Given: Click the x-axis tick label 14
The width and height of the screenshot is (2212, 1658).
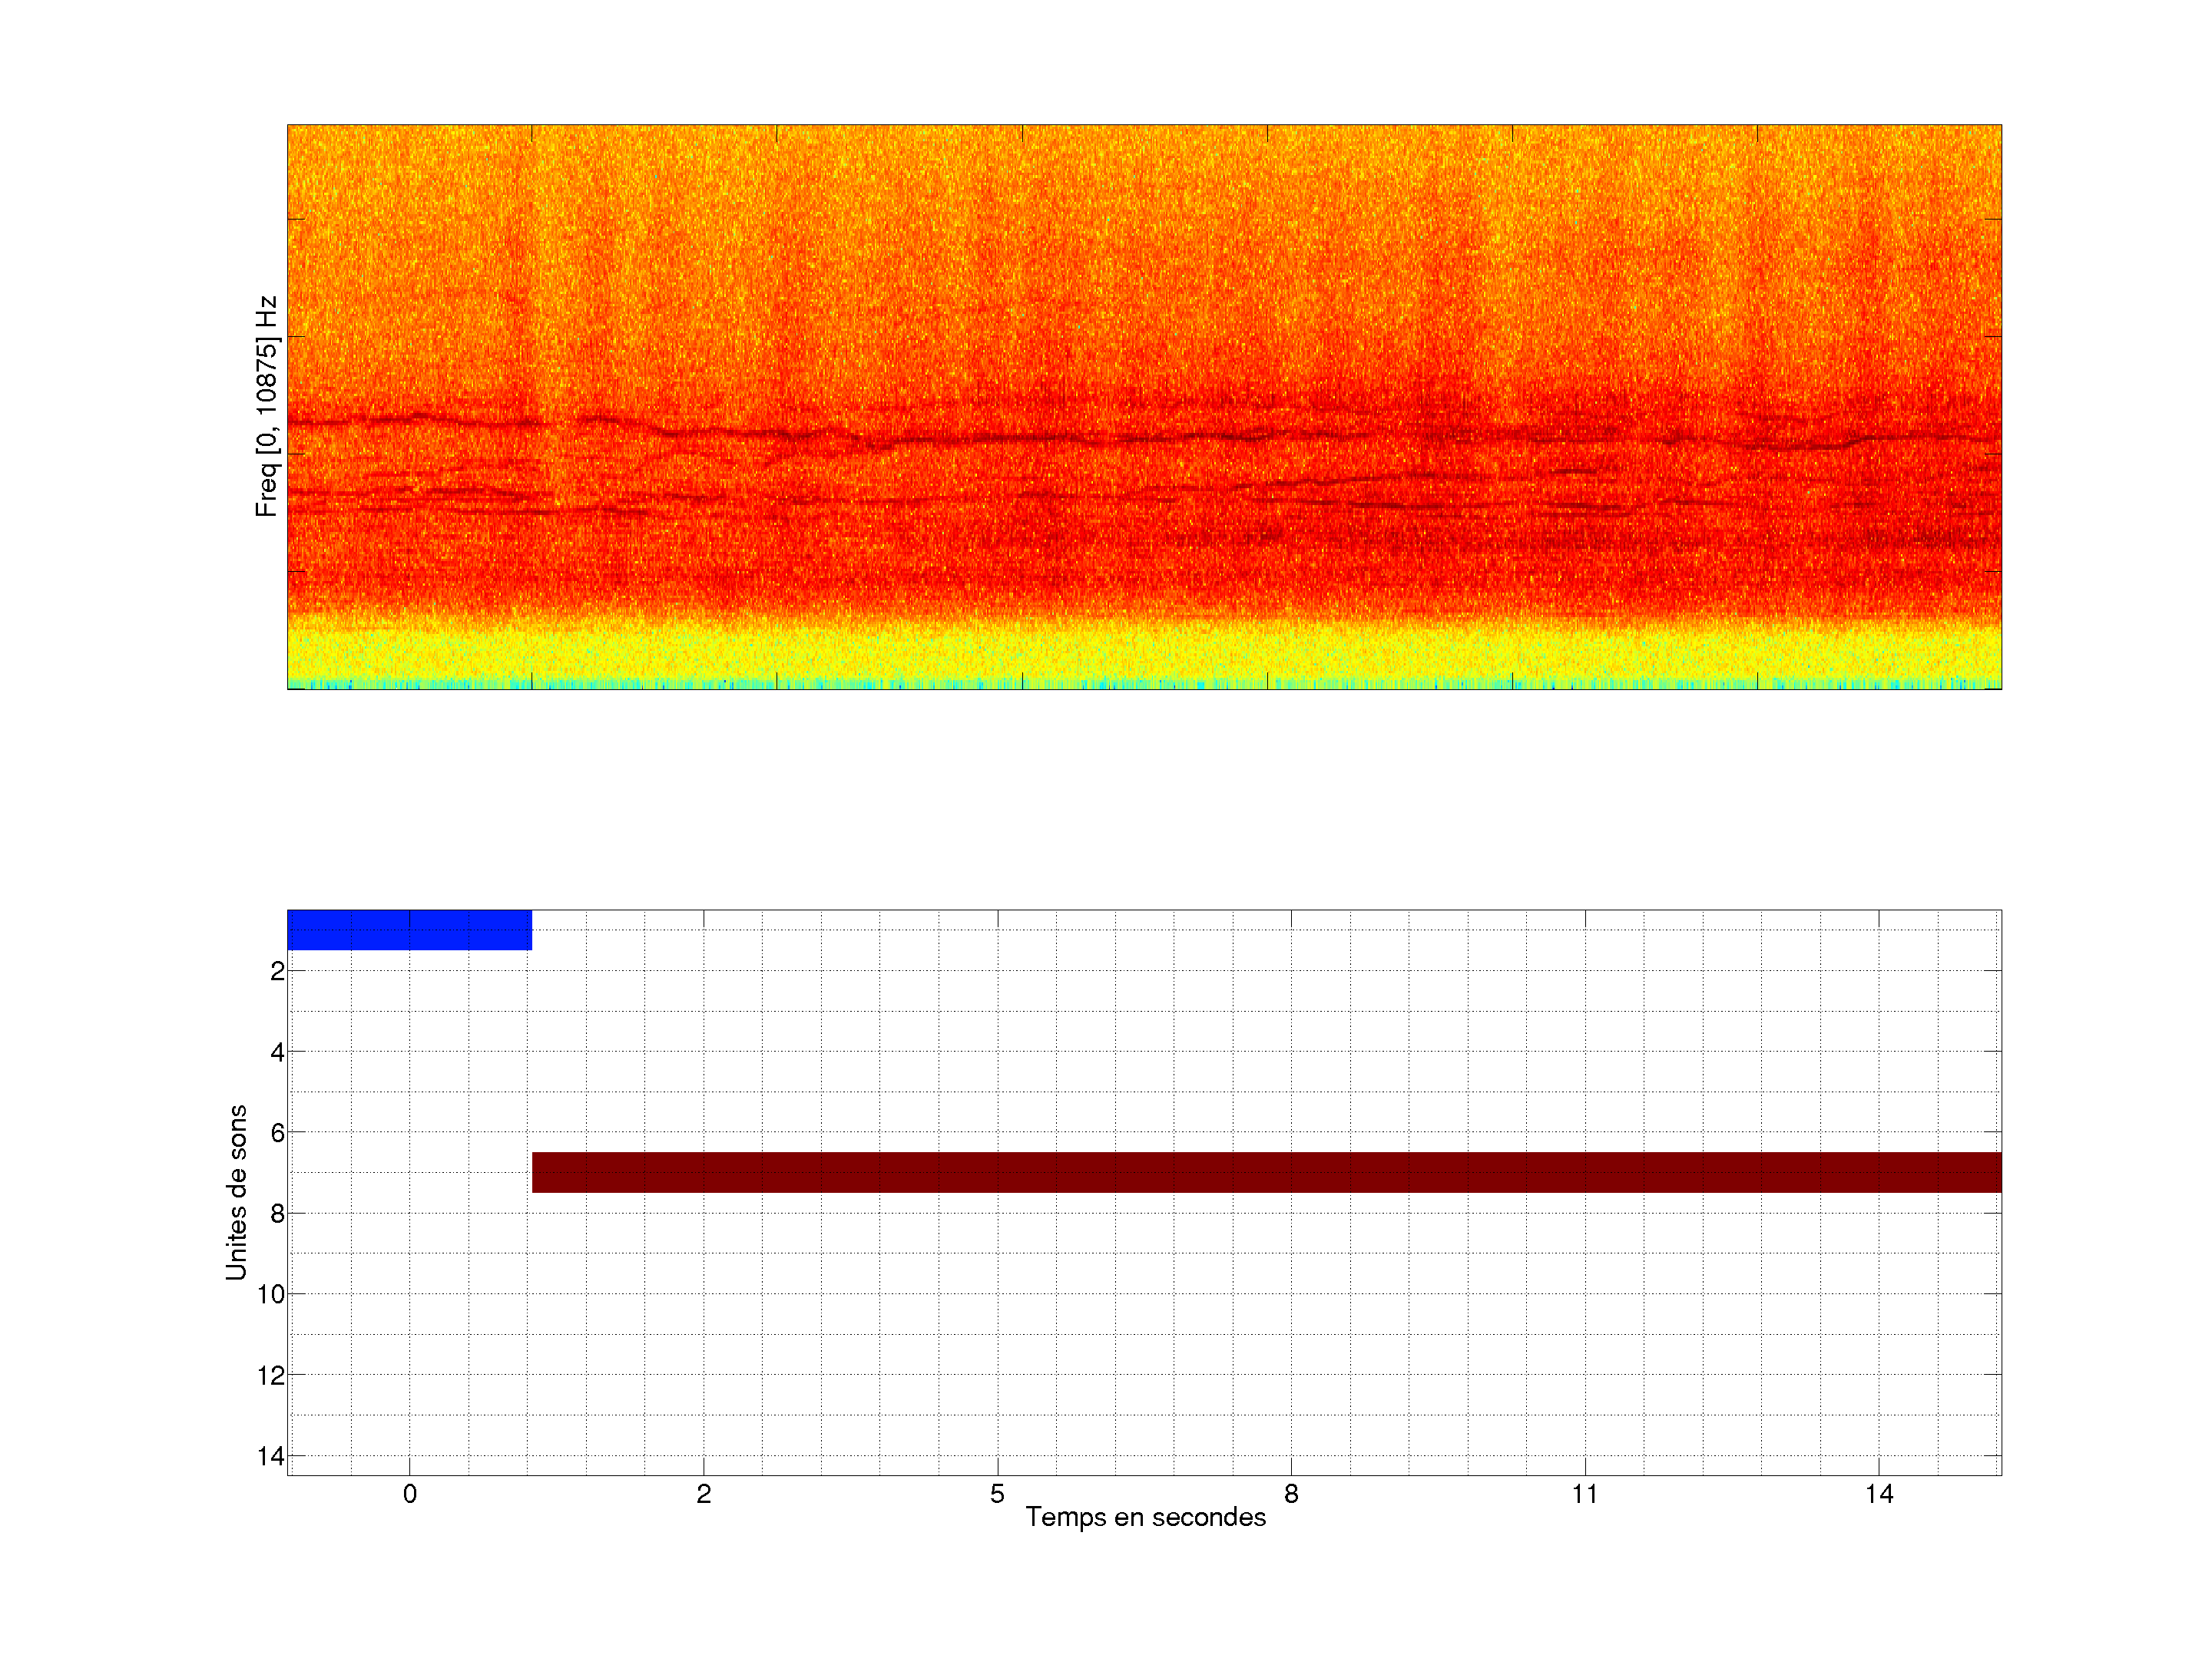Looking at the screenshot, I should 1879,1494.
